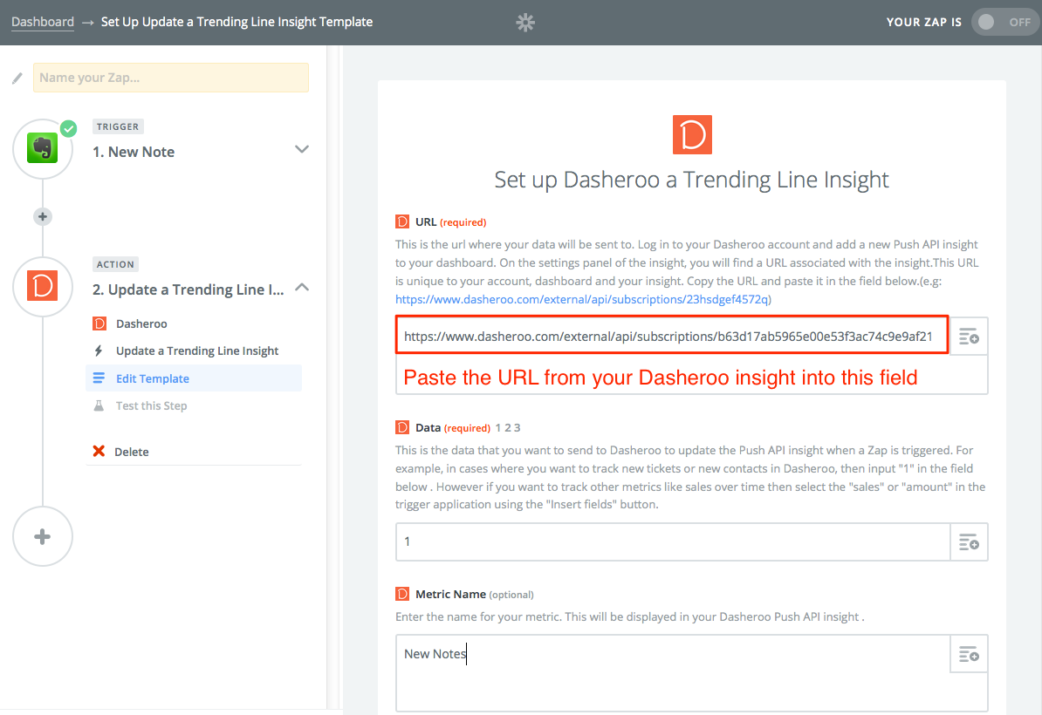1042x715 pixels.
Task: Click the red X delete icon
Action: 99,452
